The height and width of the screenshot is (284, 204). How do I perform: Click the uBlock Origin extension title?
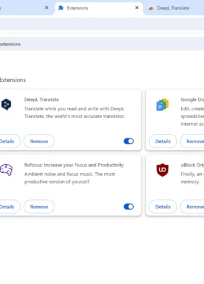pos(192,165)
